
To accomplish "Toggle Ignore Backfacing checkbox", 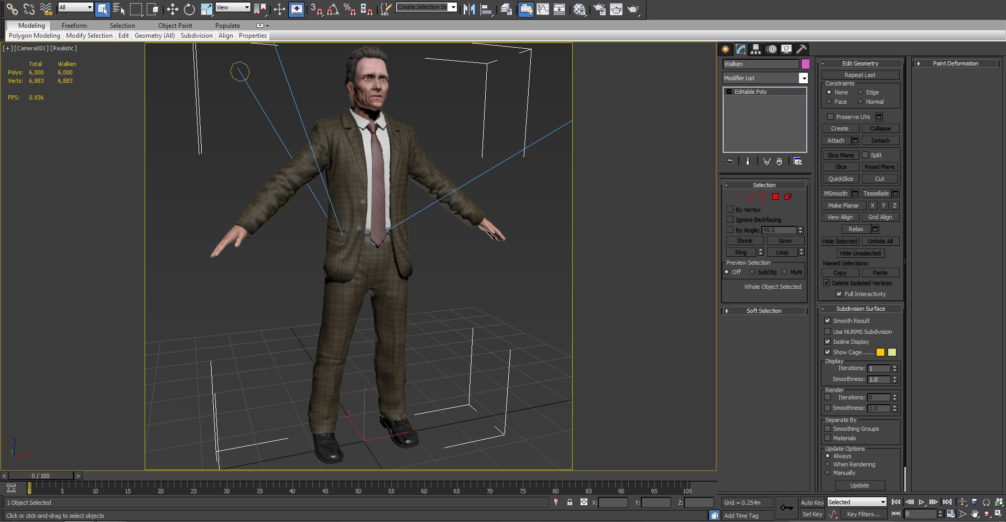I will tap(730, 220).
